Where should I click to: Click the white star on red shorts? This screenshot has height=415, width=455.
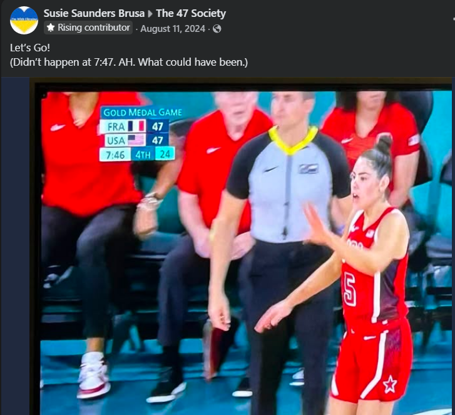coord(390,384)
